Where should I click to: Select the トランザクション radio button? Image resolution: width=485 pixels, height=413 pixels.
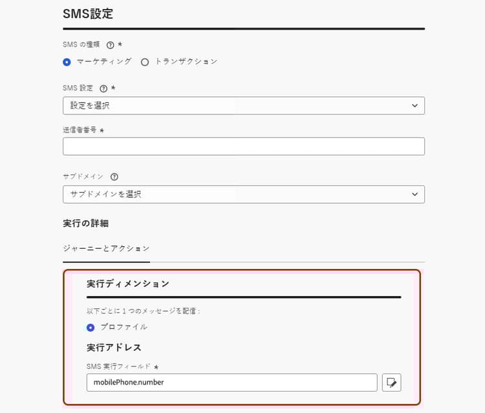[x=145, y=62]
